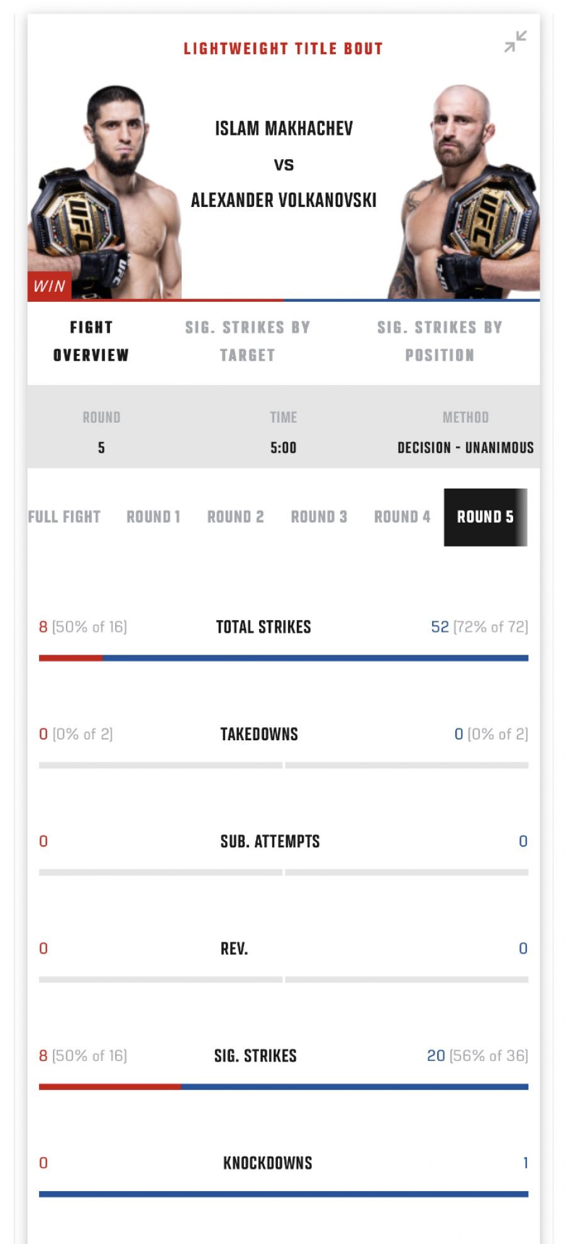Click the red WIN badge
The image size is (566, 1244).
(49, 286)
